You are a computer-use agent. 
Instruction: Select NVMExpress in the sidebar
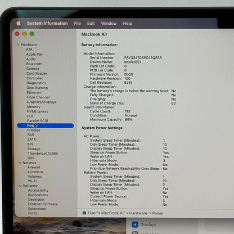click(38, 111)
